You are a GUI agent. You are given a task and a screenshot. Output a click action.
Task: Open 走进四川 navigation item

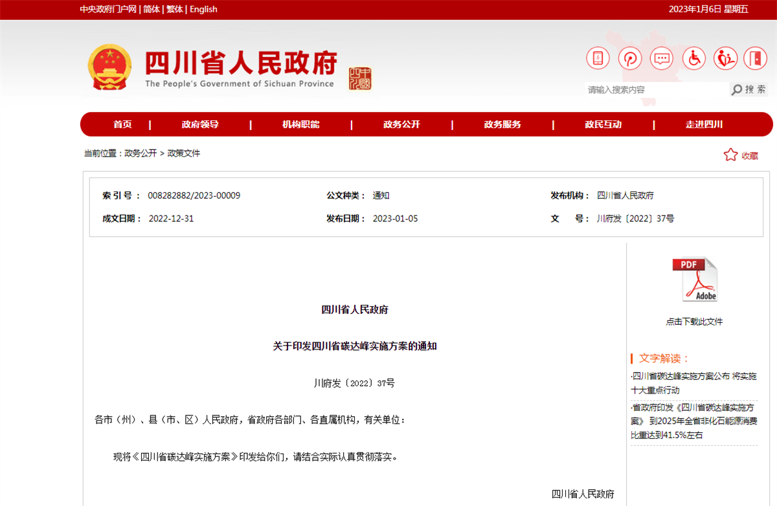(704, 124)
